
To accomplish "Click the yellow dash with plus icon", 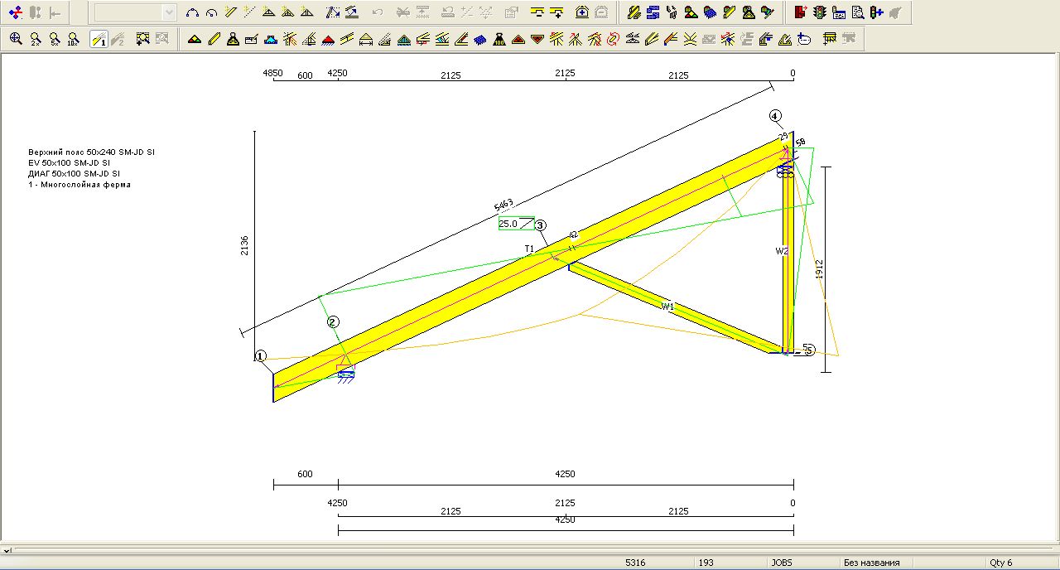I will pos(556,12).
